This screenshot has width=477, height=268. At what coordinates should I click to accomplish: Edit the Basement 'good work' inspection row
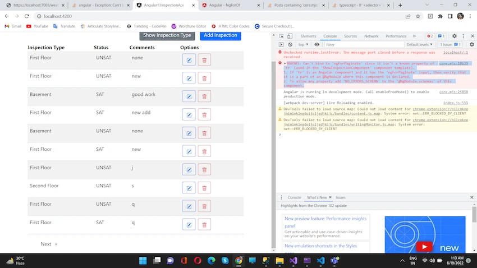pos(189,96)
